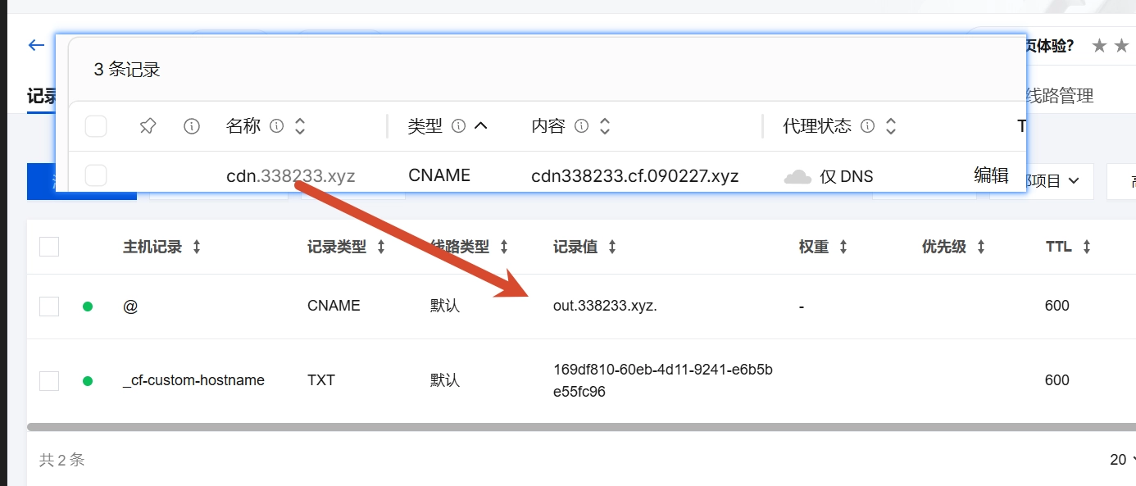Sort by TTL column
Screen dimensions: 1136x486
tap(1087, 247)
